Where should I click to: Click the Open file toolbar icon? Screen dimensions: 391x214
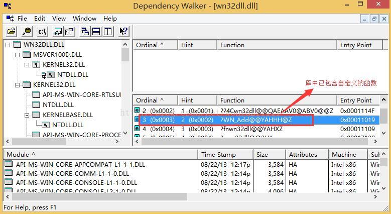point(11,32)
